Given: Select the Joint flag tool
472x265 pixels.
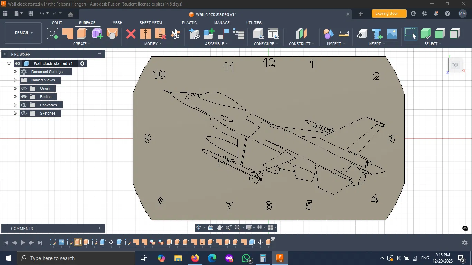Looking at the screenshot, I should pos(224,34).
